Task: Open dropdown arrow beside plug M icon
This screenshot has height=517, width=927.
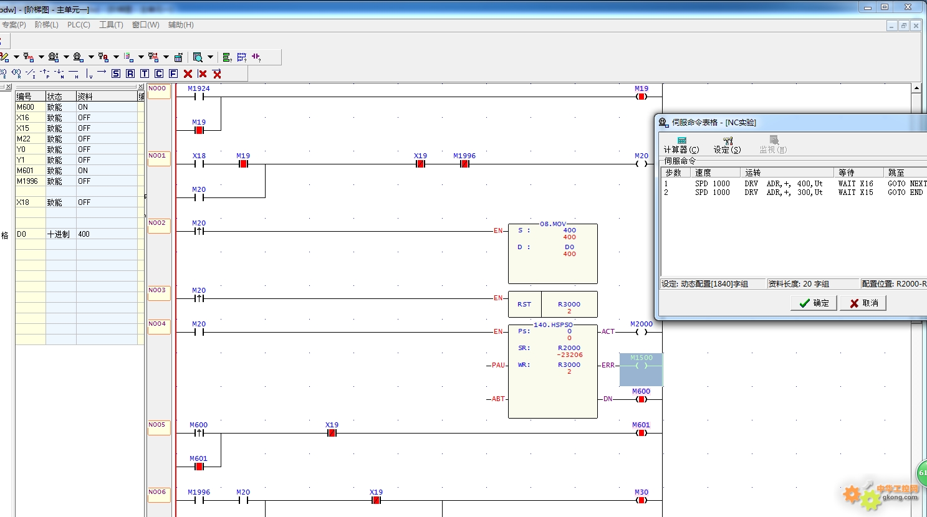Action: (x=166, y=57)
